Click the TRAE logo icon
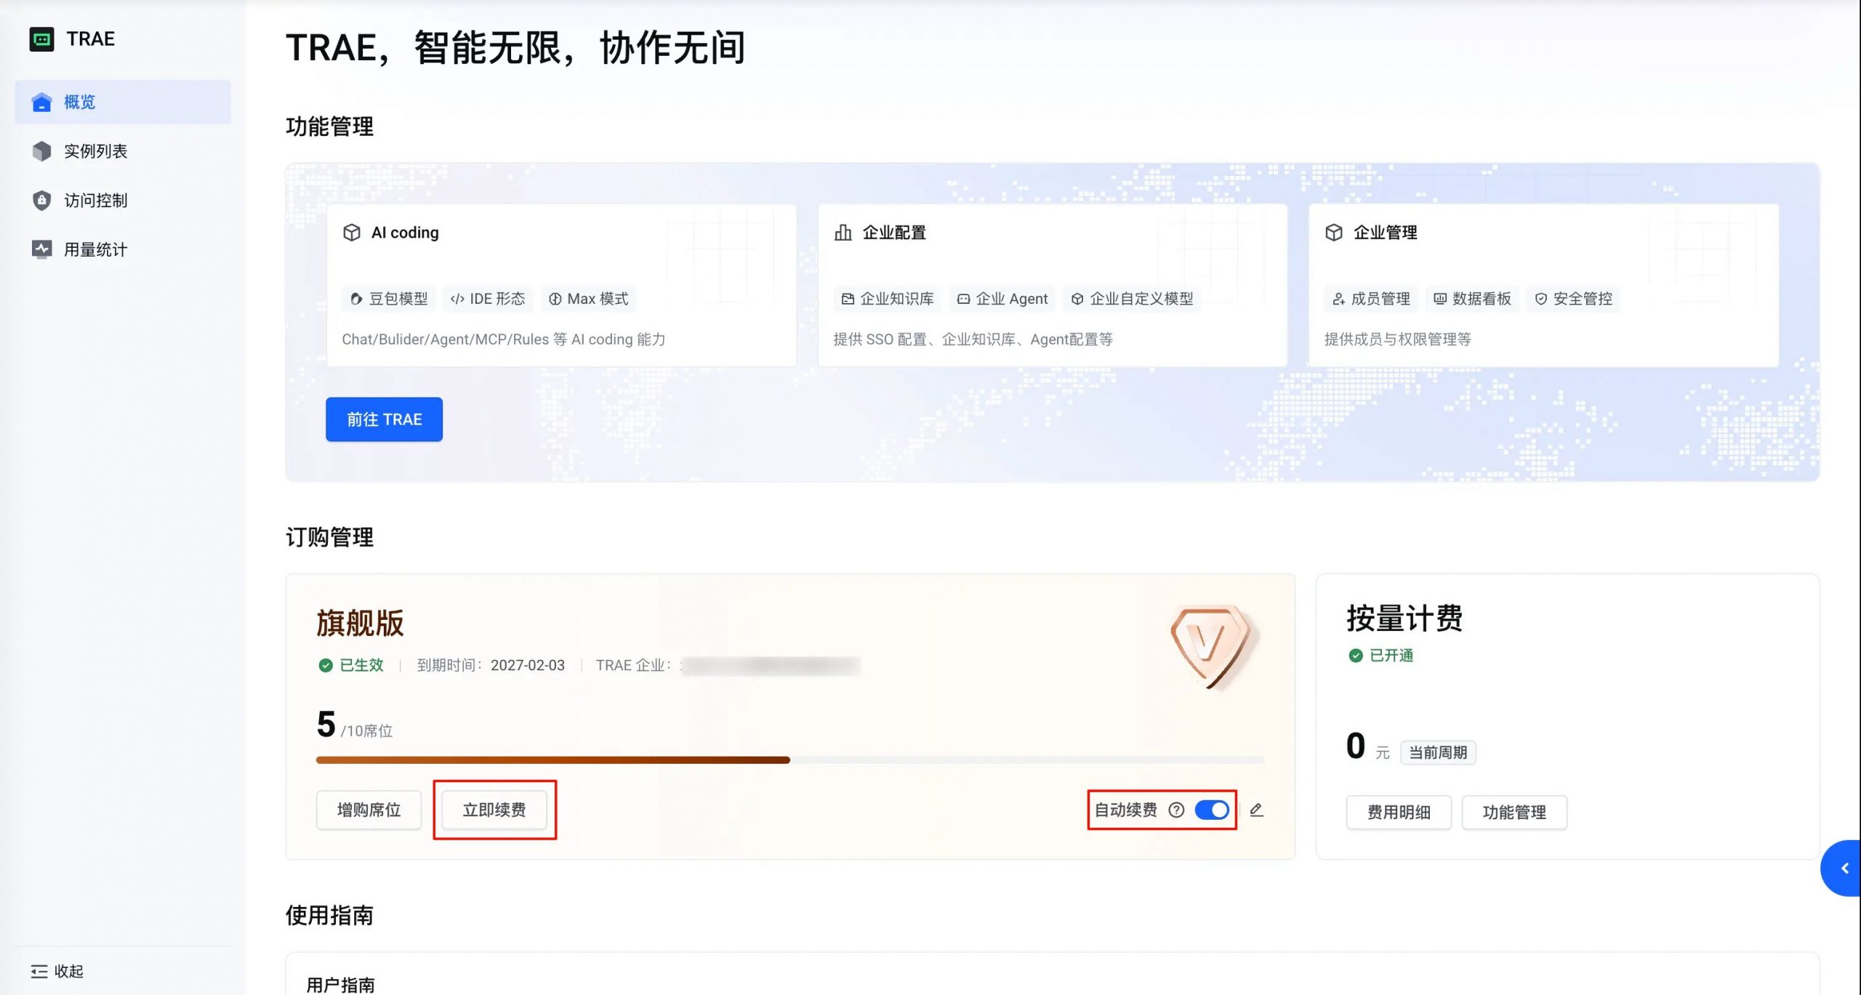This screenshot has height=995, width=1861. coord(41,39)
